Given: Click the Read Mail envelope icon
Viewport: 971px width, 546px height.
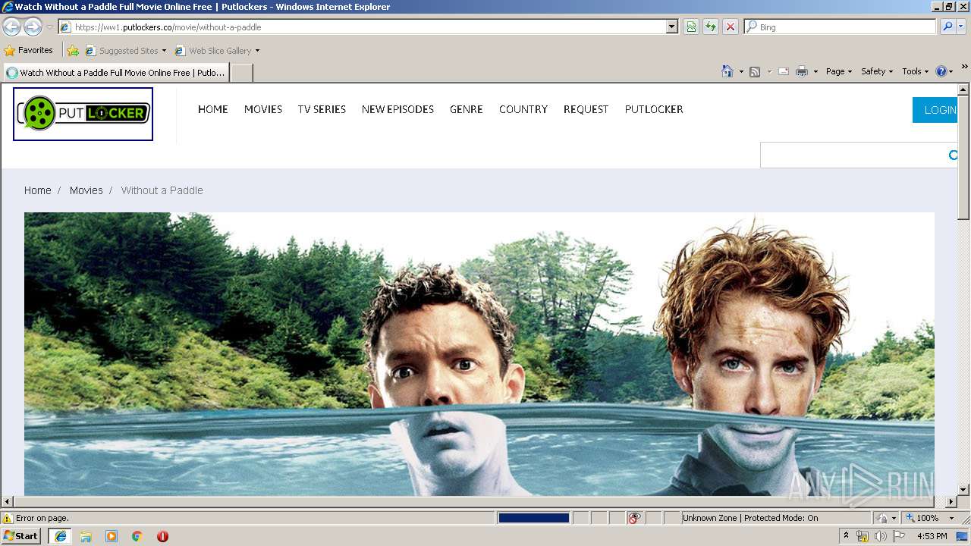Looking at the screenshot, I should pos(784,71).
